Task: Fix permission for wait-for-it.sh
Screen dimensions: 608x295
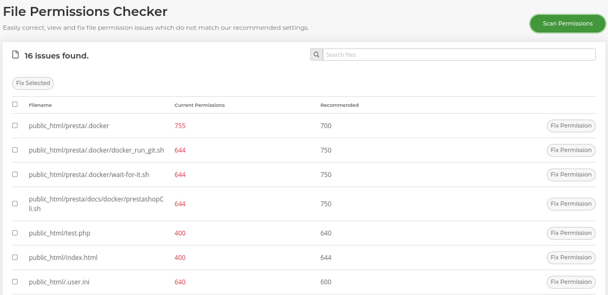Action: tap(571, 175)
